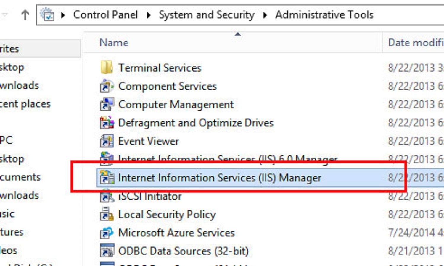
Task: Select the IIS Manager shortcut icon
Action: pyautogui.click(x=107, y=178)
